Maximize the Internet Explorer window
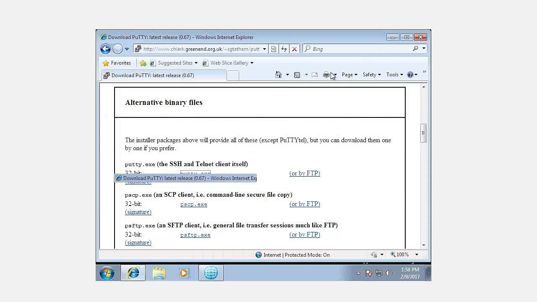This screenshot has width=537, height=302. click(407, 37)
